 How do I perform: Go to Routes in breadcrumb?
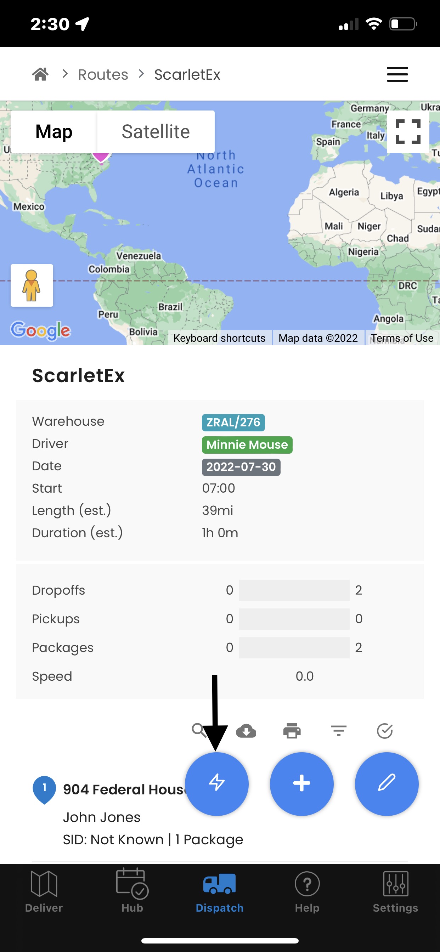(x=103, y=75)
